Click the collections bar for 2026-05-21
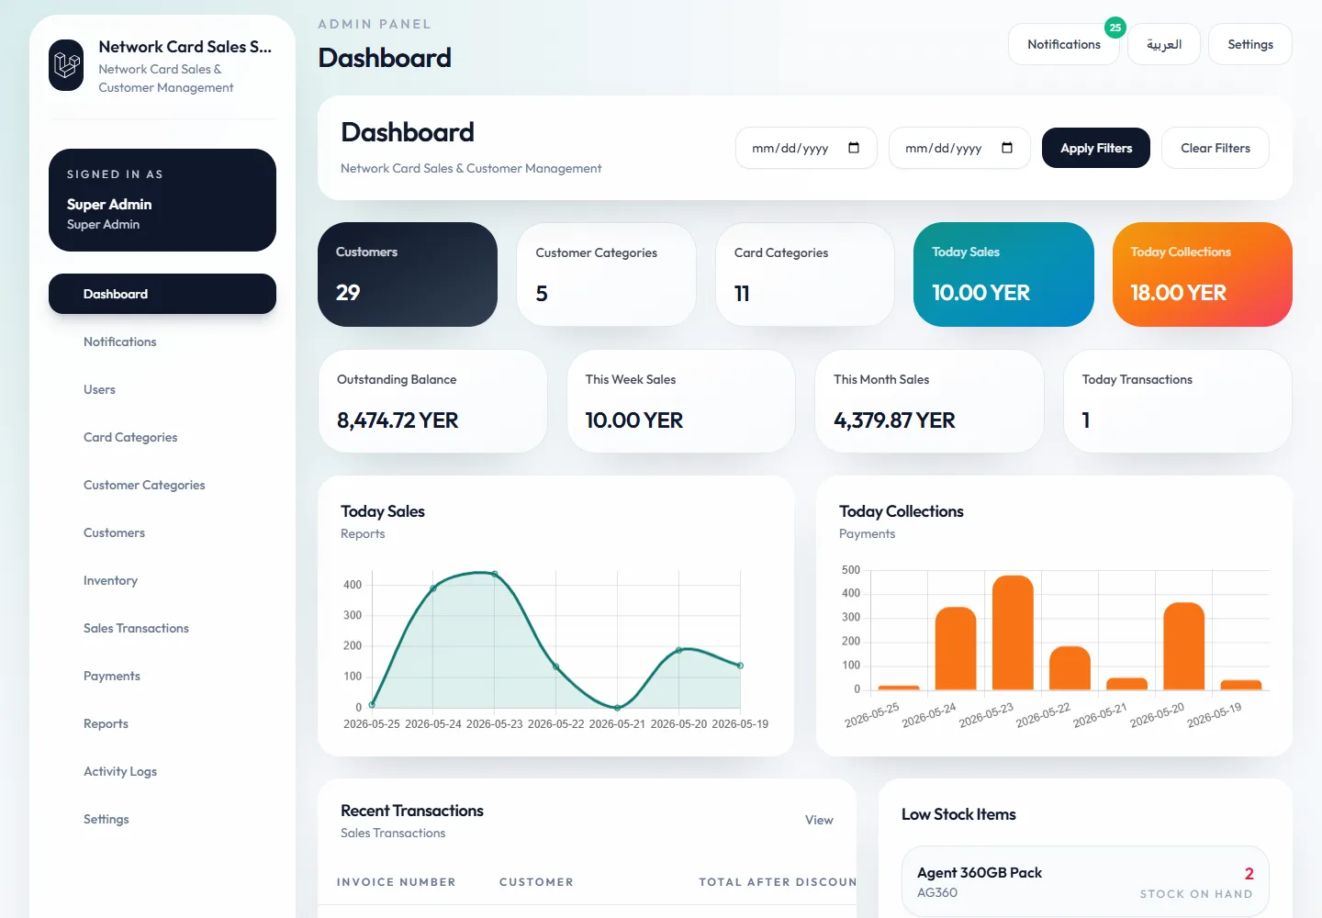 1127,684
